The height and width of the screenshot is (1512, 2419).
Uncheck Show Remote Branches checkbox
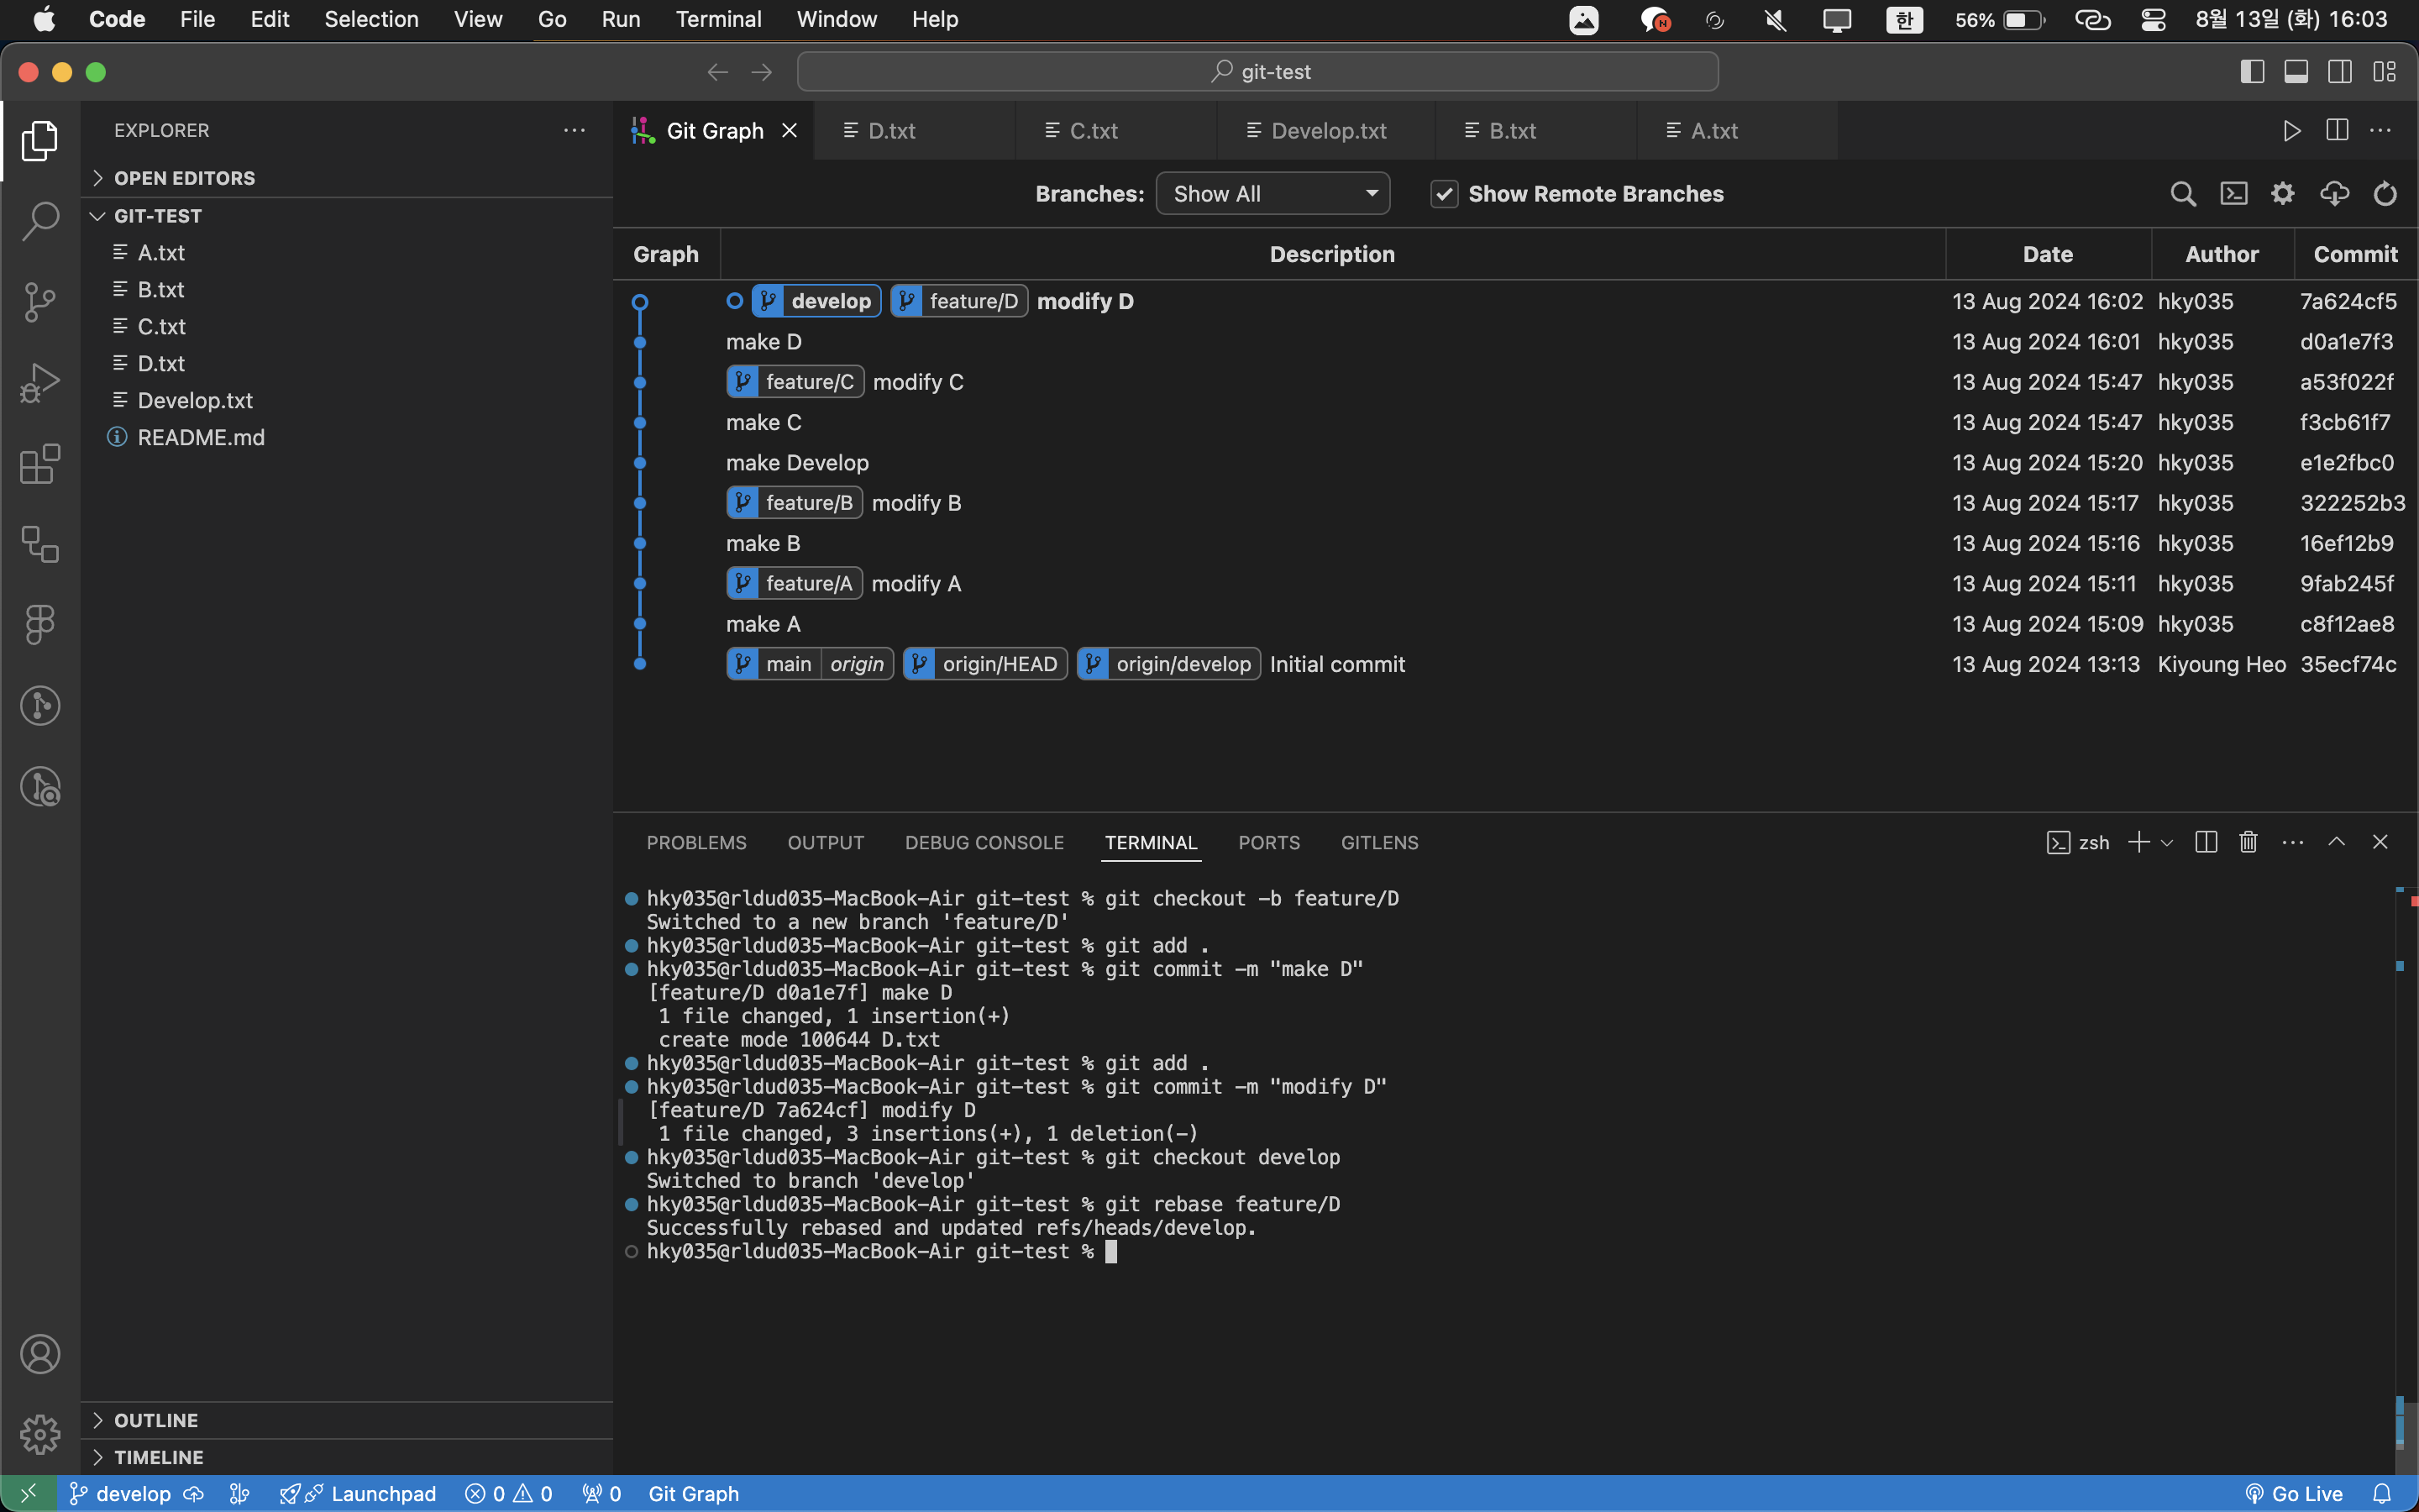(x=1443, y=194)
